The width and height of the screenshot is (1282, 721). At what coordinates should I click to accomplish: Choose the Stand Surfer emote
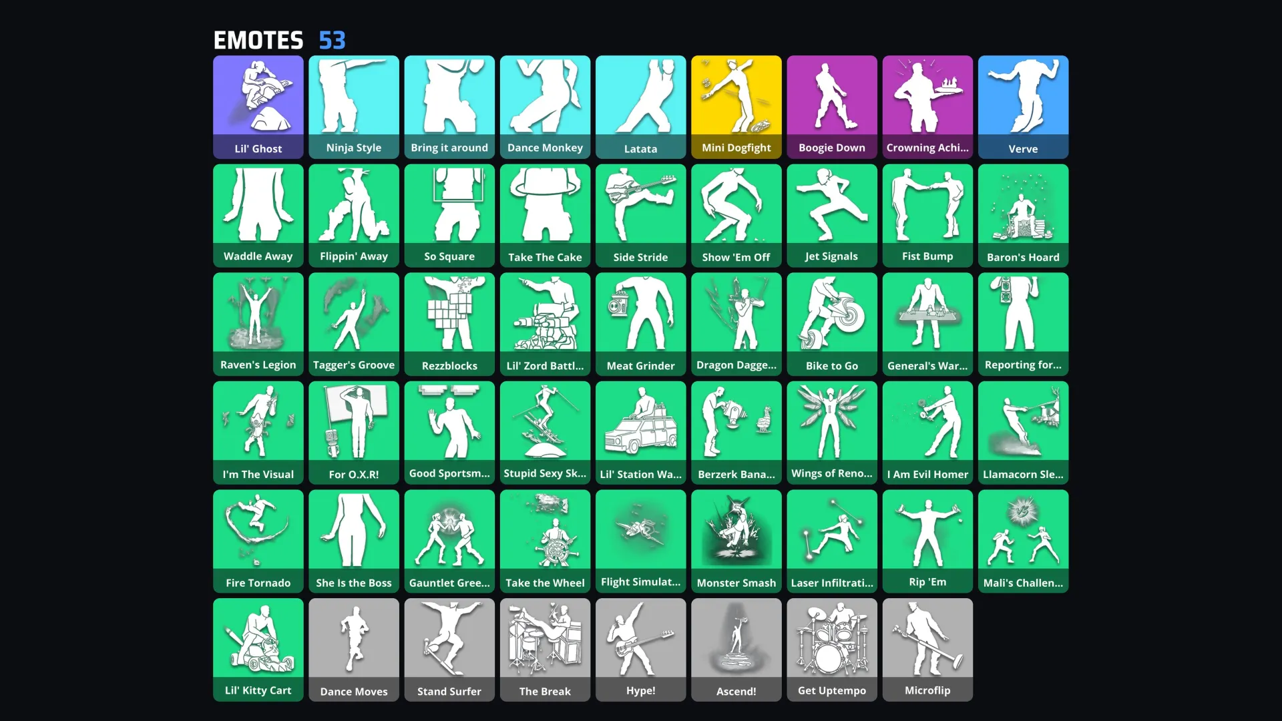449,650
